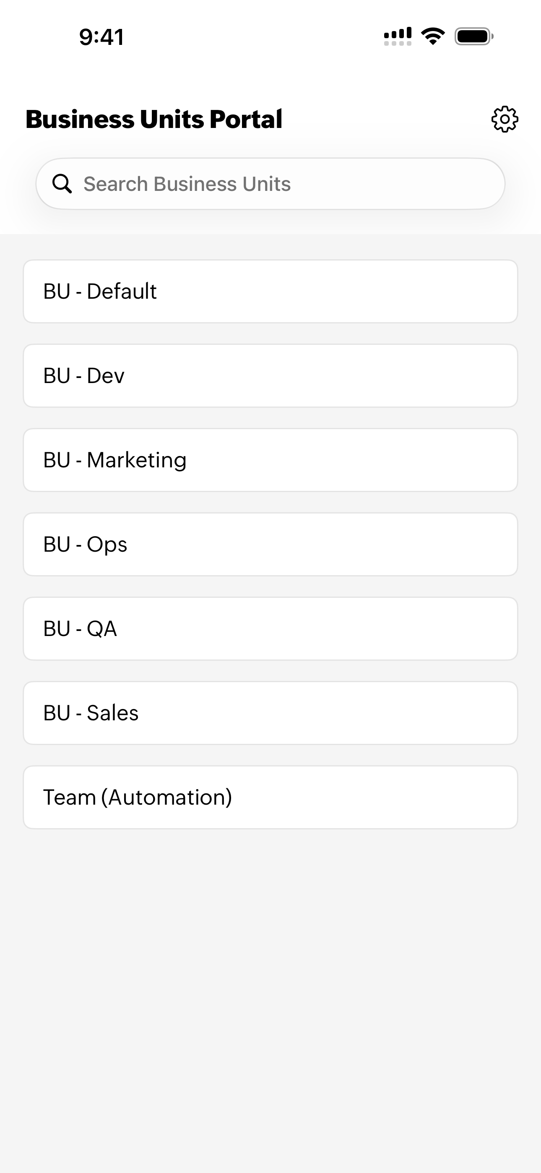The image size is (541, 1173).
Task: Open the settings gear icon
Action: (505, 119)
